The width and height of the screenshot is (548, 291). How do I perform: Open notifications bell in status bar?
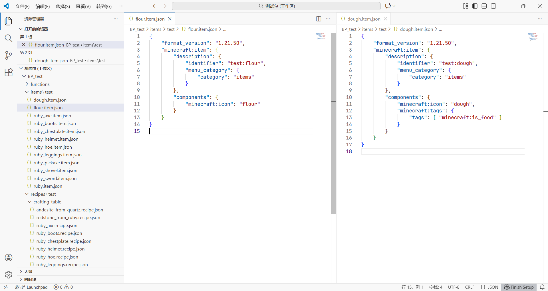tap(542, 287)
